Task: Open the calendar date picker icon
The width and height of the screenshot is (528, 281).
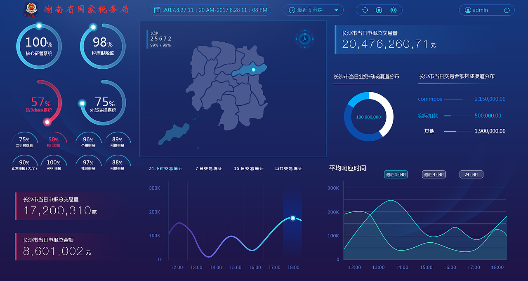Action: coord(157,10)
